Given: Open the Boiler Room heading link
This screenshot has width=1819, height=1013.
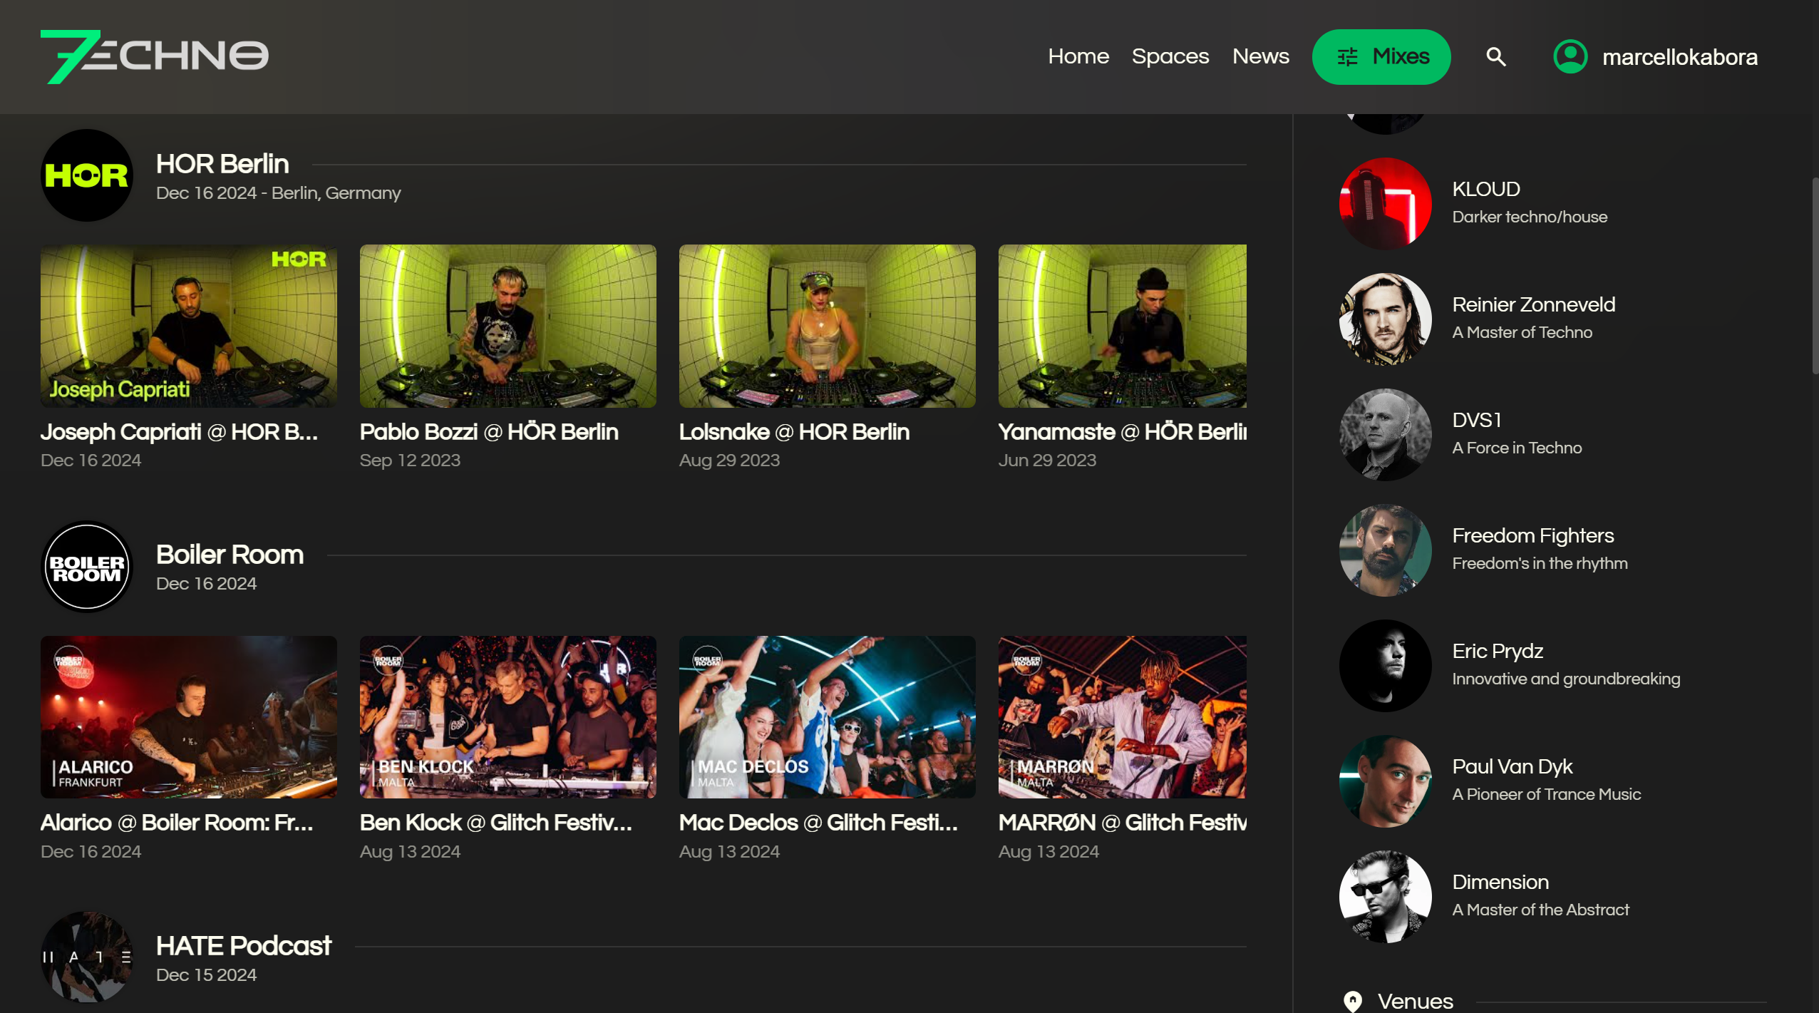Looking at the screenshot, I should [230, 555].
